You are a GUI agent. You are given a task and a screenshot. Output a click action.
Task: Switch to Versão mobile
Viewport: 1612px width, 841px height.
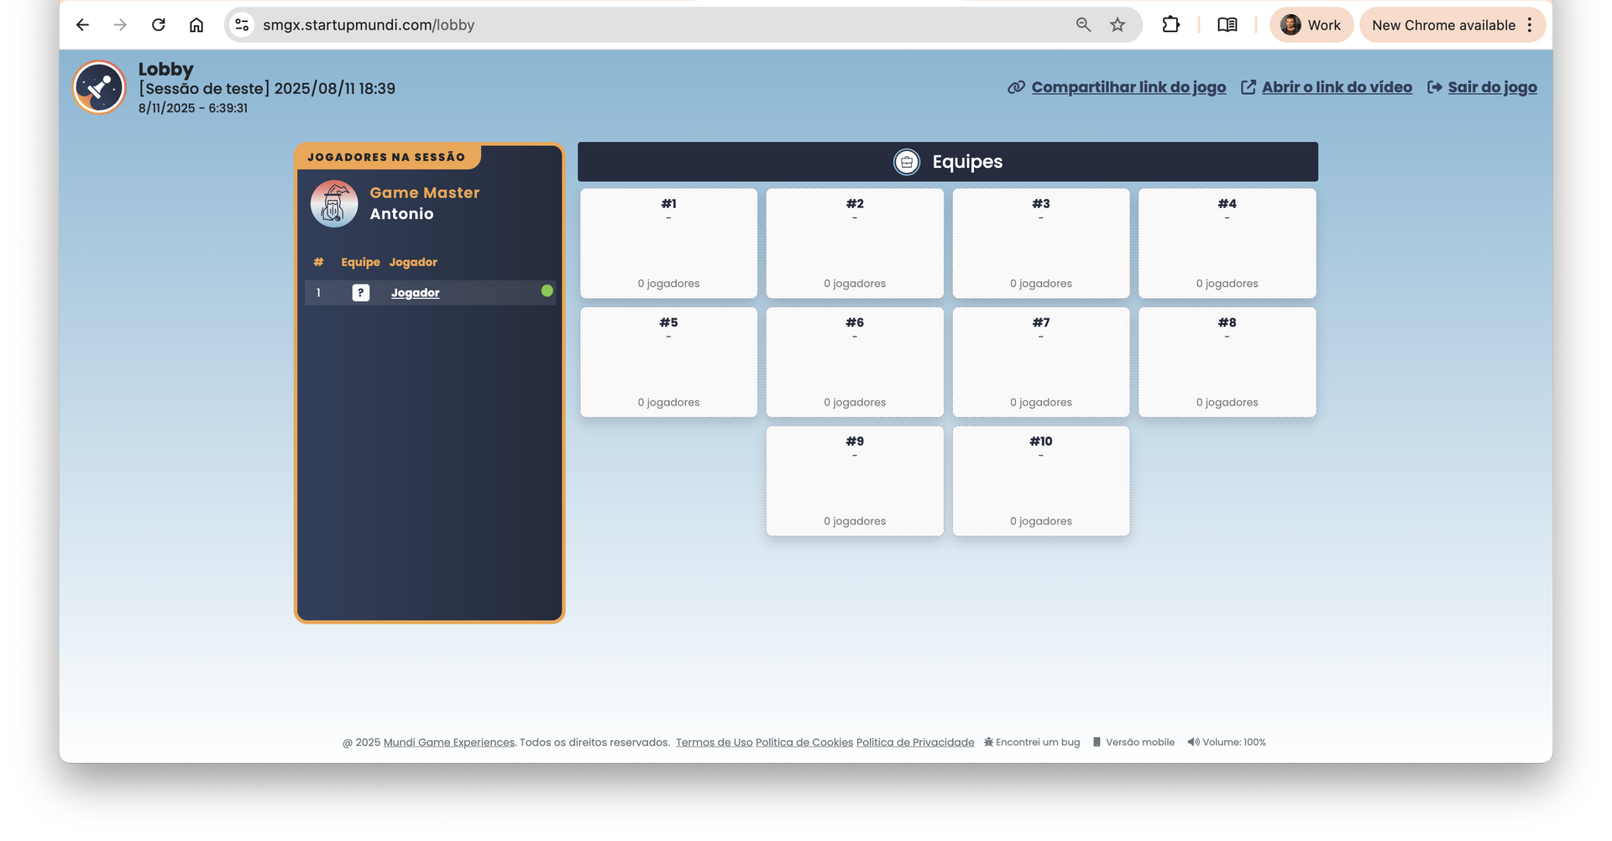tap(1133, 743)
